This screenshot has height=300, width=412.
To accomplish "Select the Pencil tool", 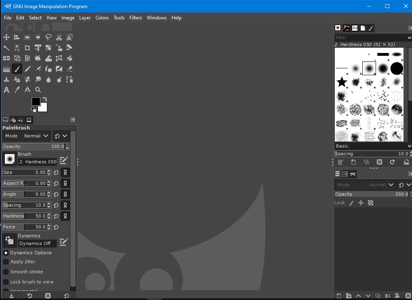I will coord(27,69).
